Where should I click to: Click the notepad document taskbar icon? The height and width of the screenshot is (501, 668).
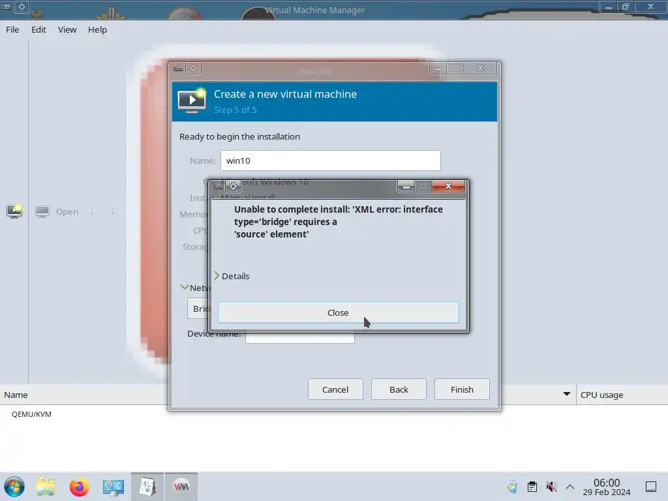coord(147,487)
